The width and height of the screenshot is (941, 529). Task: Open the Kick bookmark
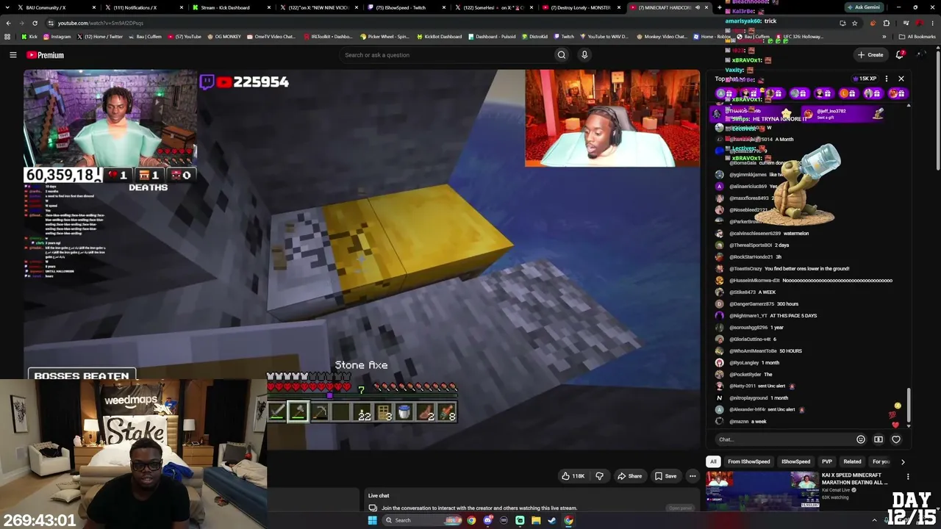coord(29,37)
